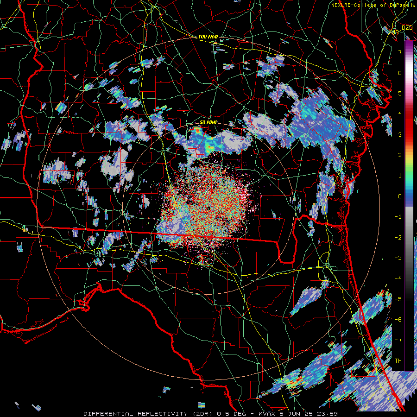Click the "5" value on color scale
417x417 pixels.
(400, 93)
